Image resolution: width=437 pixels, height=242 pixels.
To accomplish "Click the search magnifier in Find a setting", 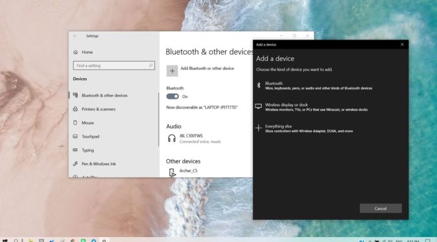I will 151,65.
